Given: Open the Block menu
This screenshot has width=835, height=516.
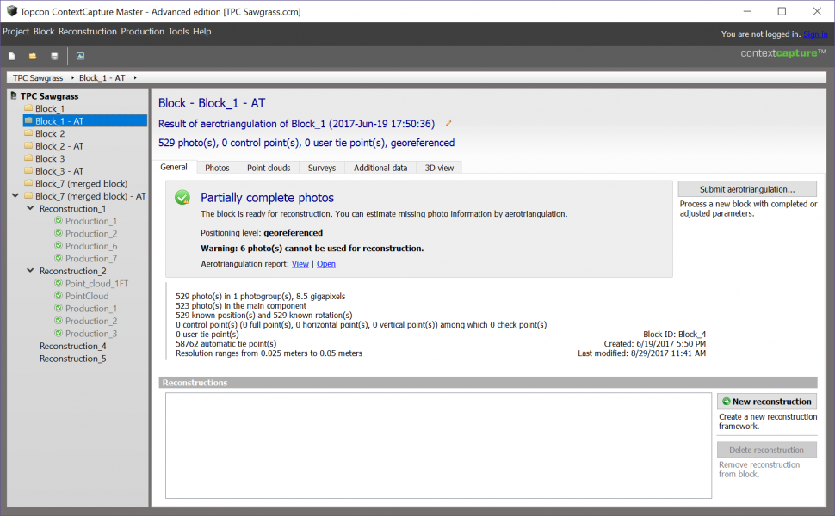Looking at the screenshot, I should point(44,31).
